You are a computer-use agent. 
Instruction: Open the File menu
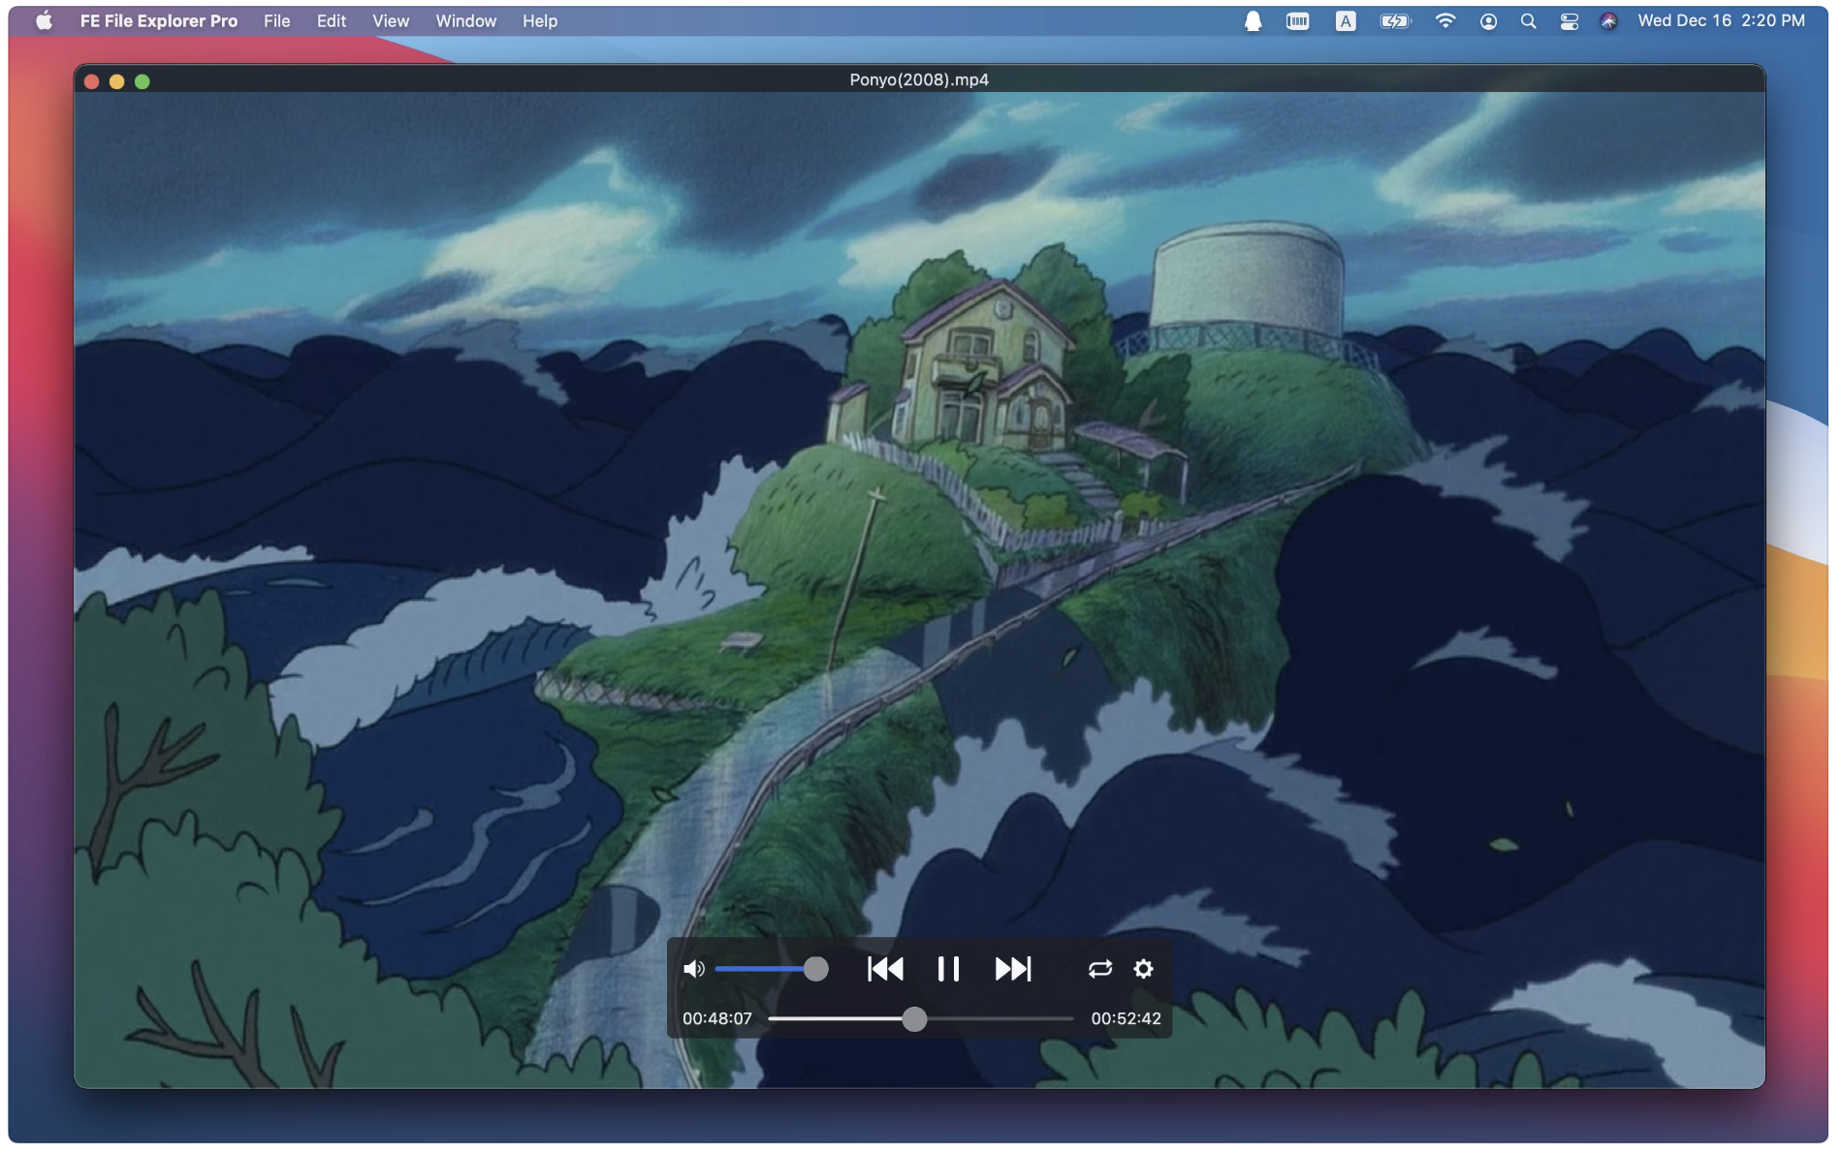[x=276, y=20]
